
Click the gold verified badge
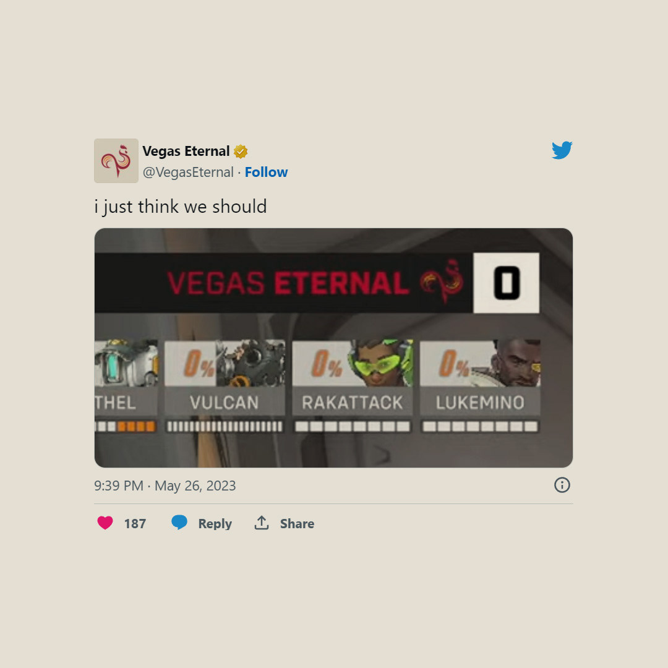(241, 152)
